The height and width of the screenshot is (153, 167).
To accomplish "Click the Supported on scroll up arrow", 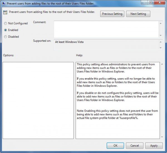I will (x=161, y=42).
